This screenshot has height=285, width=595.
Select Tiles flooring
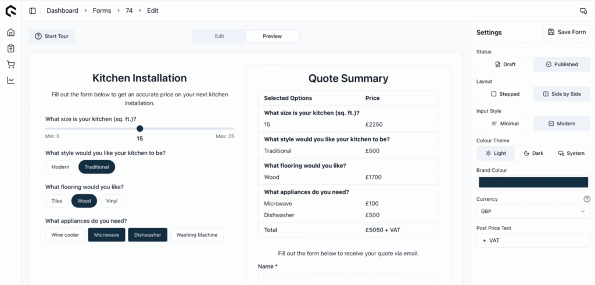point(57,201)
